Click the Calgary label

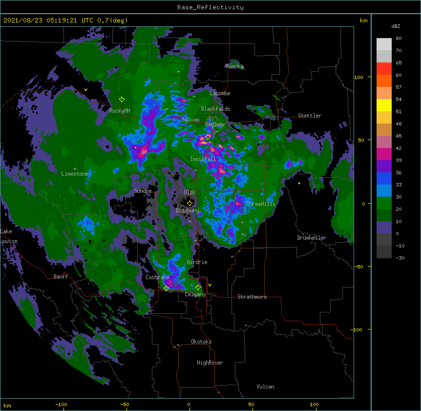tap(195, 294)
